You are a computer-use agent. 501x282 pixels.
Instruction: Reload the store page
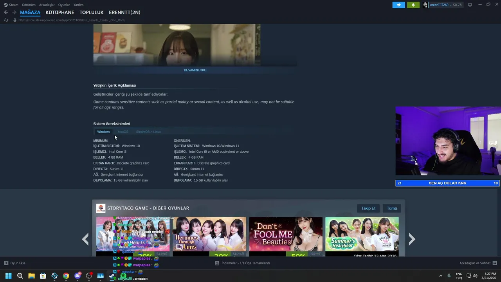tap(6, 20)
